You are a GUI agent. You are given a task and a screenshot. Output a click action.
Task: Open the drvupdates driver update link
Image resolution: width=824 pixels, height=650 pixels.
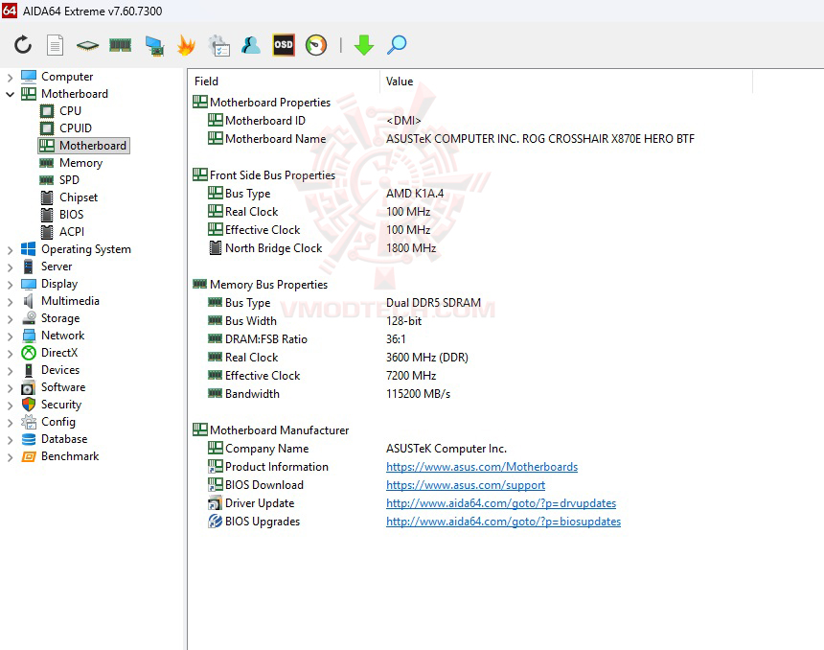pyautogui.click(x=501, y=503)
